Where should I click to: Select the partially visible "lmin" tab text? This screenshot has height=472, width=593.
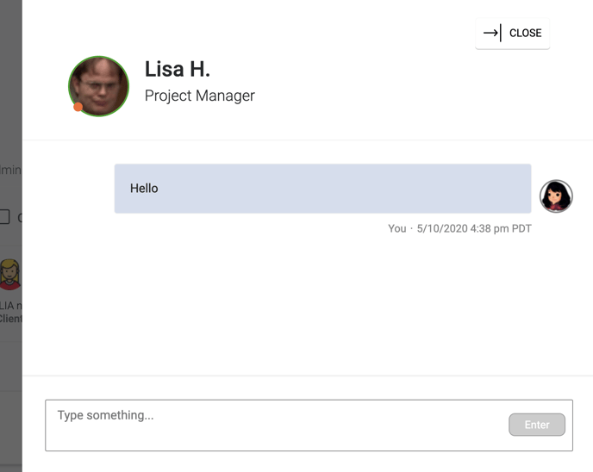coord(10,170)
